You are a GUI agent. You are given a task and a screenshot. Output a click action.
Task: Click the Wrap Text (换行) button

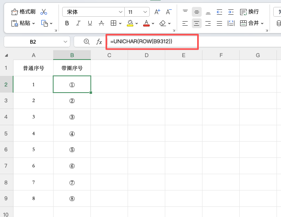click(x=249, y=12)
